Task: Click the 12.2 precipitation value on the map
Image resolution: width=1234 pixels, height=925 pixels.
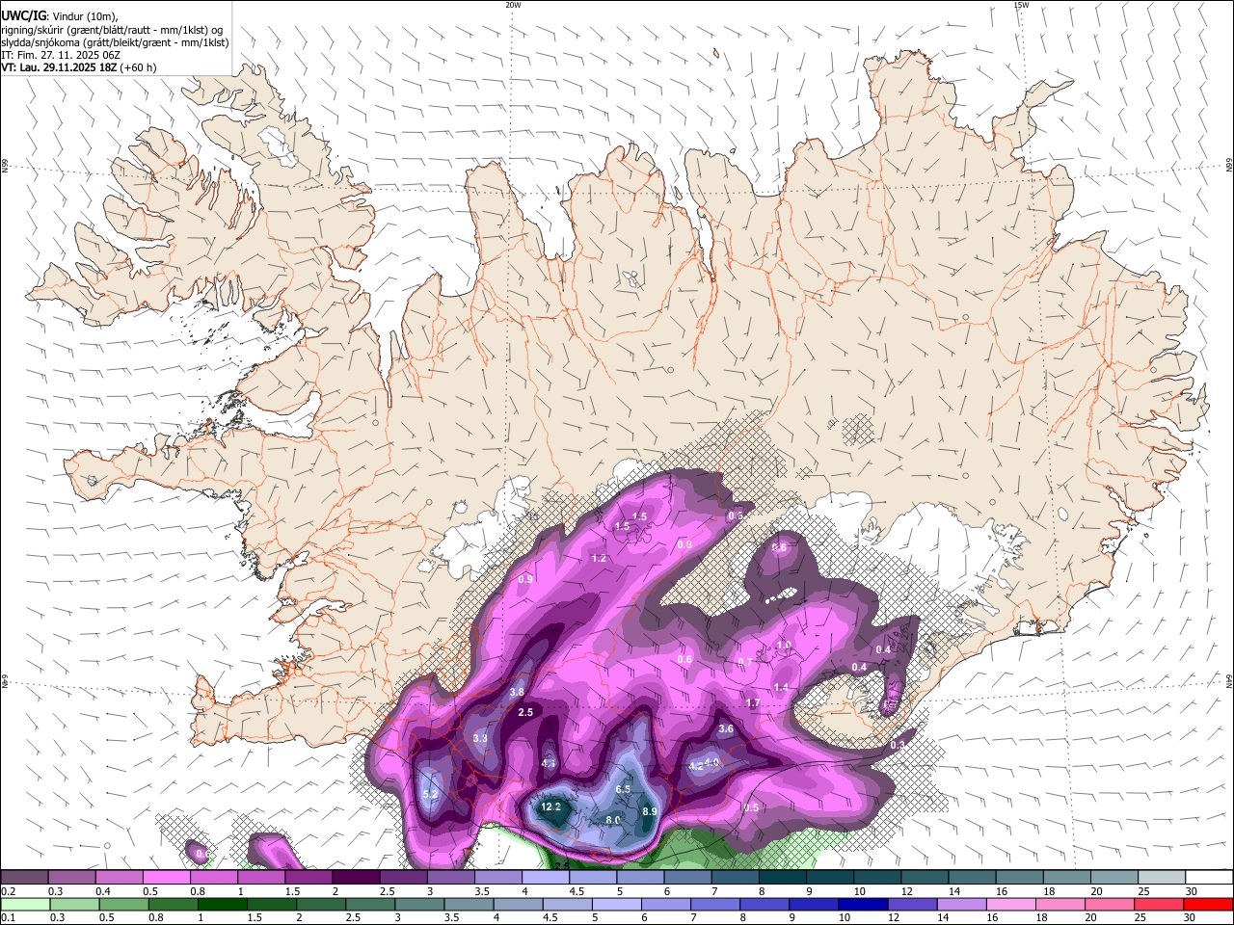Action: pos(551,806)
